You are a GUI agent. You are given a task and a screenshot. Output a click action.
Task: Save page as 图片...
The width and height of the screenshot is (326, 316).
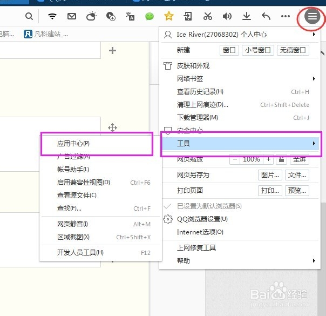pyautogui.click(x=270, y=175)
